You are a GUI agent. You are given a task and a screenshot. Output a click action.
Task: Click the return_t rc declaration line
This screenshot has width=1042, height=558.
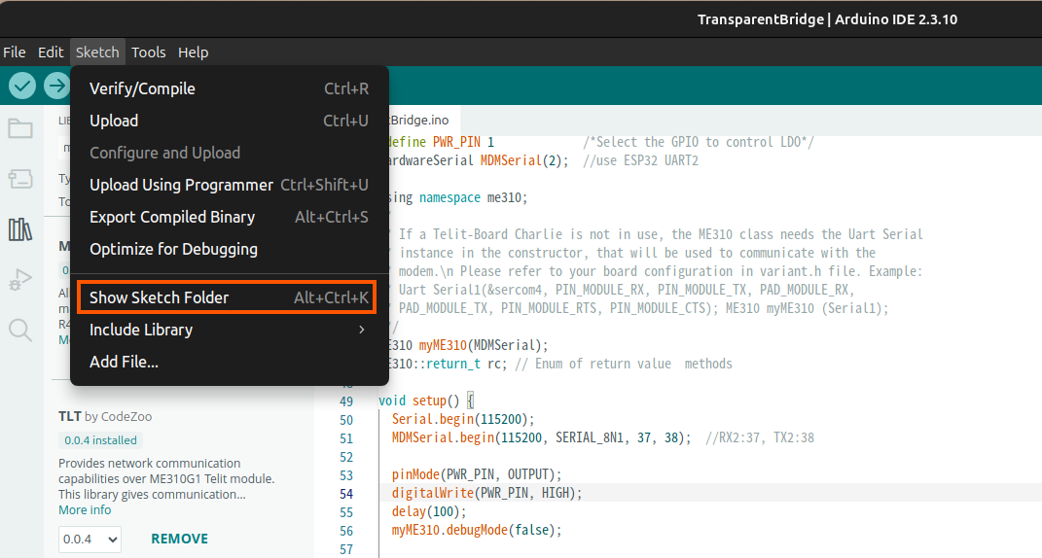coord(560,364)
